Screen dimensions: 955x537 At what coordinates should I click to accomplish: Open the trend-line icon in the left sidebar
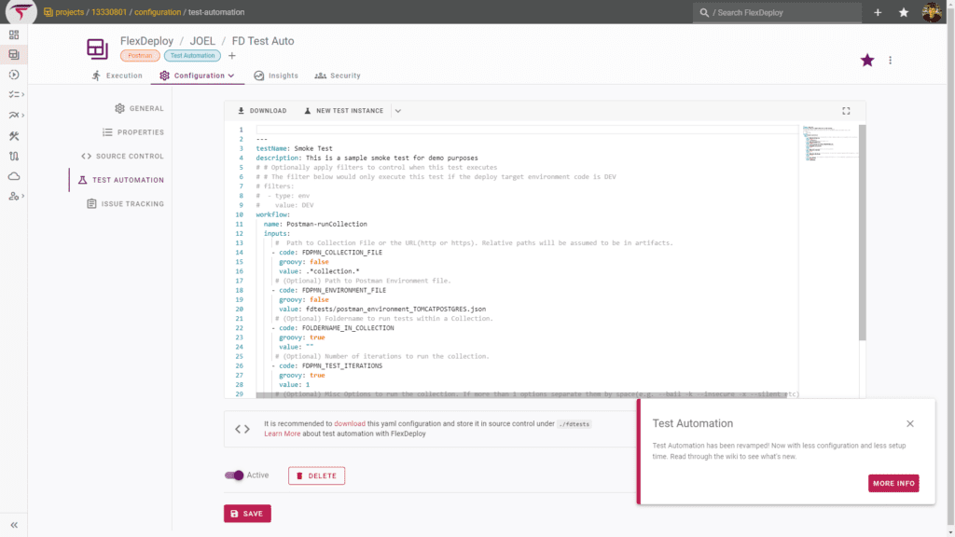pyautogui.click(x=14, y=115)
